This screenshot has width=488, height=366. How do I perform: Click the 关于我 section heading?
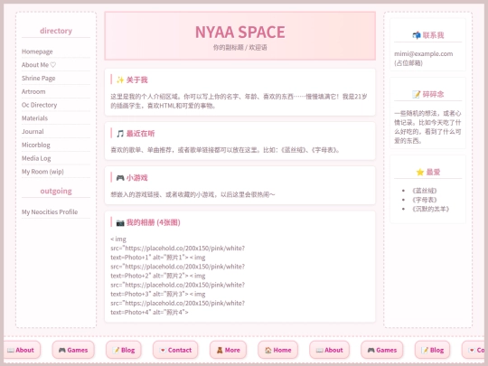[137, 80]
